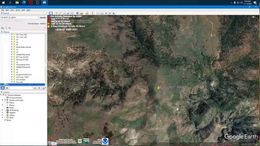Collapse the Layers panel

2,92
